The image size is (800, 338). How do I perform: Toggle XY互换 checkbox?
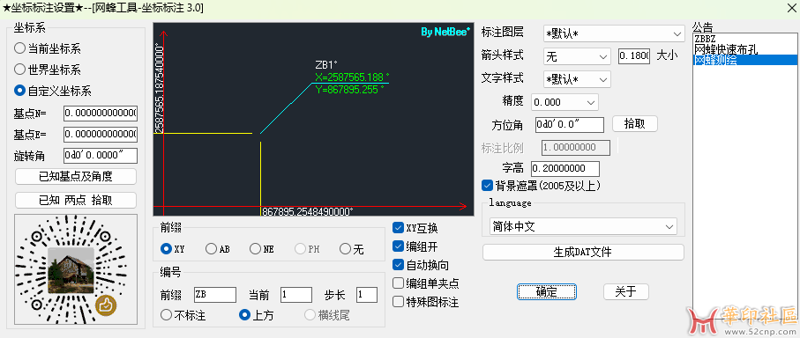coord(415,228)
